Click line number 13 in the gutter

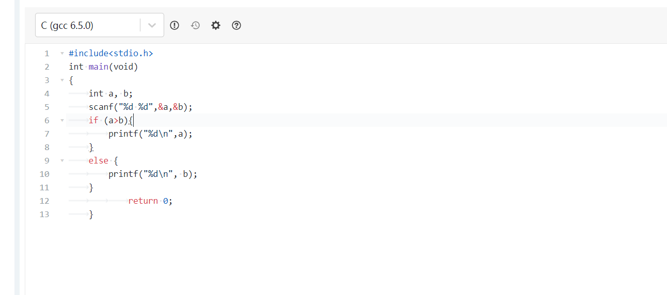coord(44,214)
